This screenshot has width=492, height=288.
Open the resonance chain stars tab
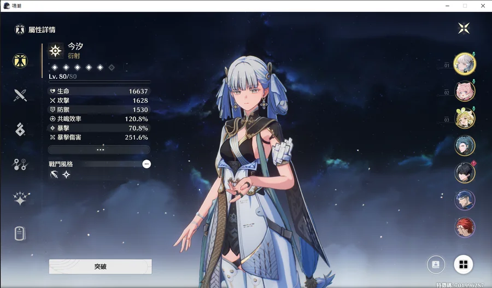tap(21, 198)
